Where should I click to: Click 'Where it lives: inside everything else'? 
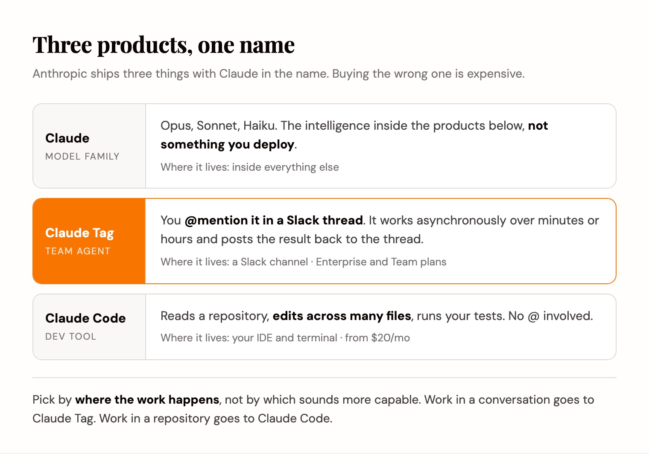(x=249, y=167)
